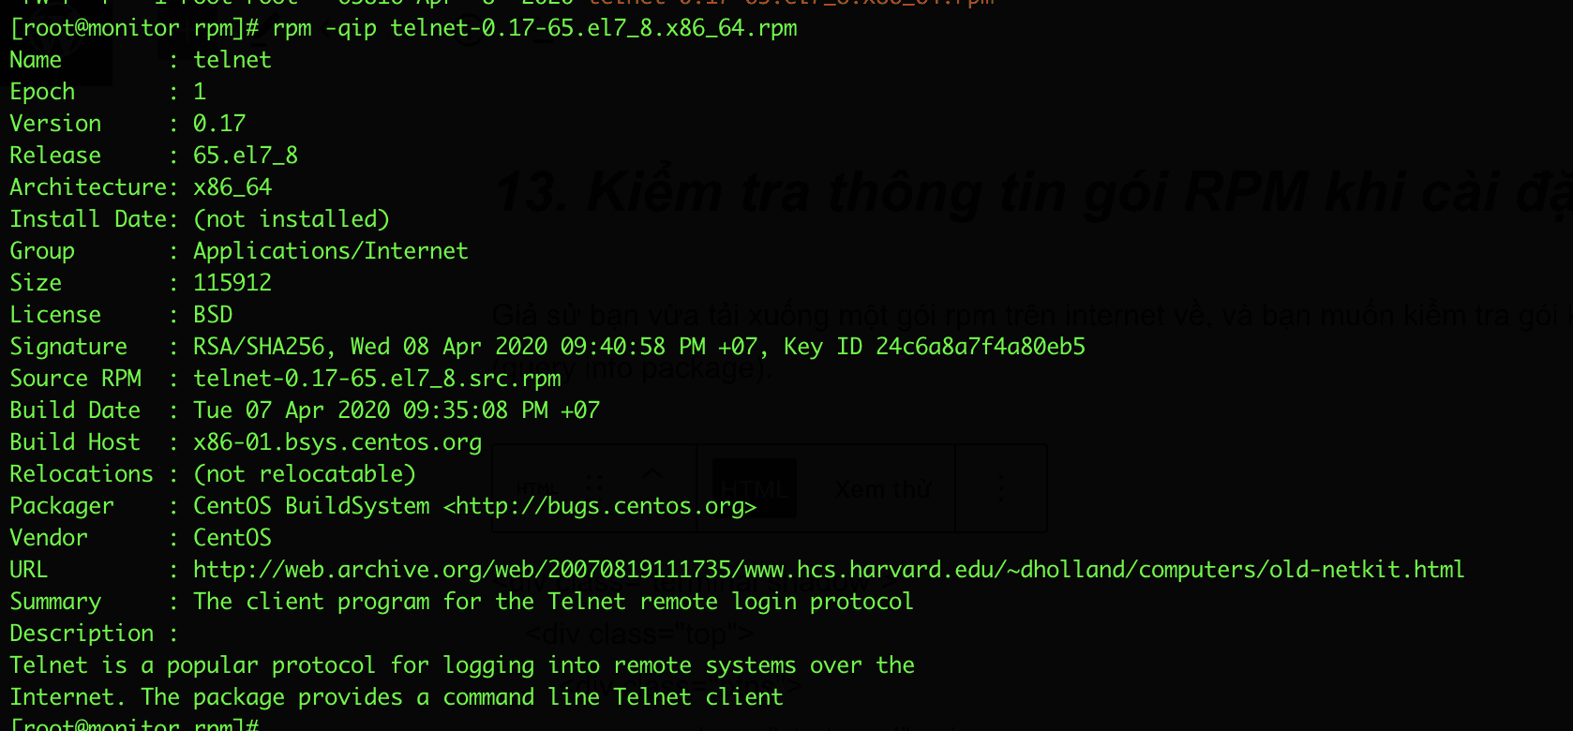Image resolution: width=1573 pixels, height=731 pixels.
Task: Open block options three-dot menu
Action: click(1000, 488)
